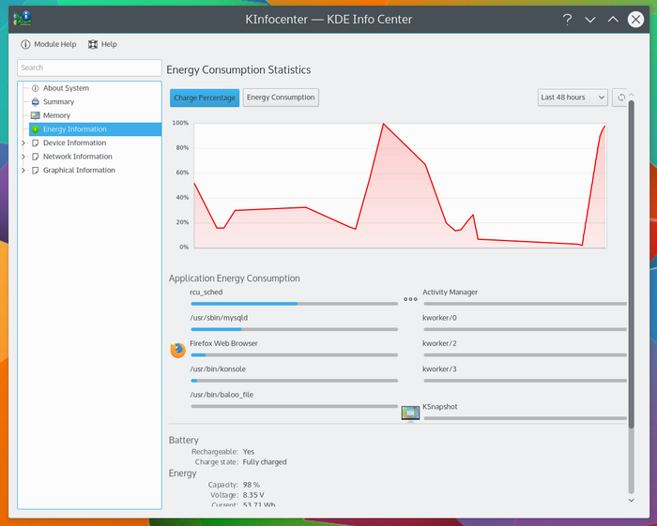657x526 pixels.
Task: Click the Memory chip icon in sidebar
Action: pyautogui.click(x=36, y=115)
